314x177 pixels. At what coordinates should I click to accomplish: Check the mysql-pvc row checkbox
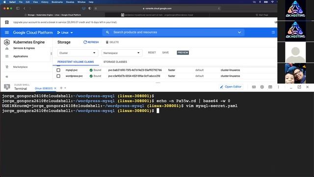[58, 70]
